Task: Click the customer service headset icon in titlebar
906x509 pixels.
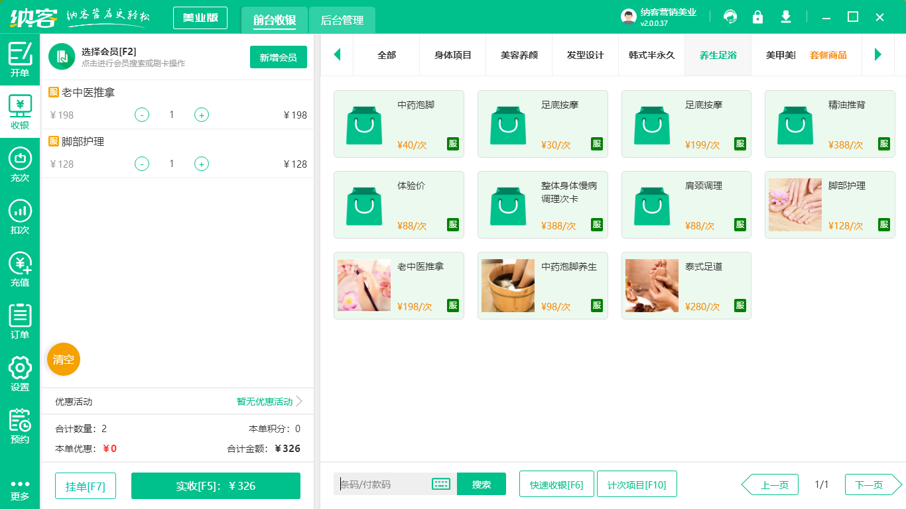Action: (x=730, y=17)
